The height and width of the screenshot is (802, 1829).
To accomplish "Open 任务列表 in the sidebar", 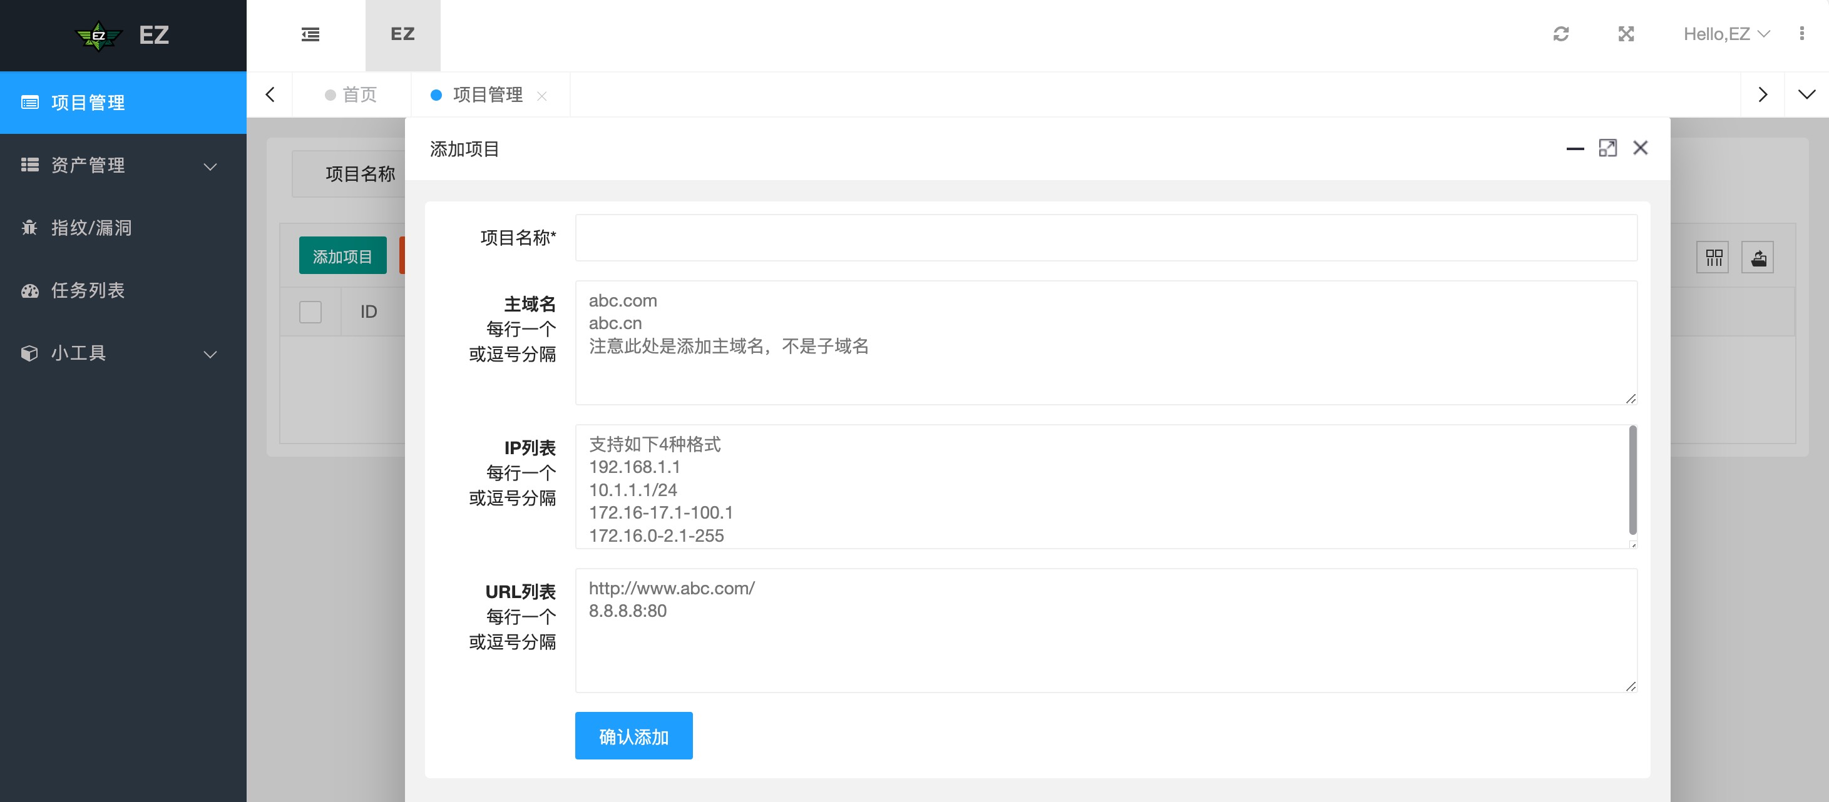I will point(88,290).
